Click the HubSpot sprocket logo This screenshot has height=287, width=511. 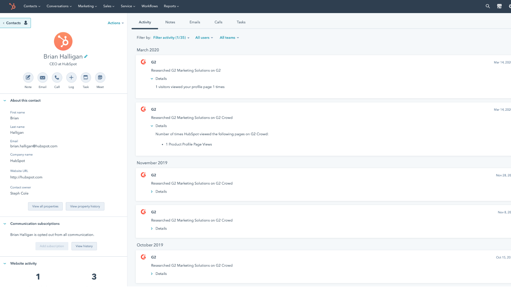tap(12, 6)
